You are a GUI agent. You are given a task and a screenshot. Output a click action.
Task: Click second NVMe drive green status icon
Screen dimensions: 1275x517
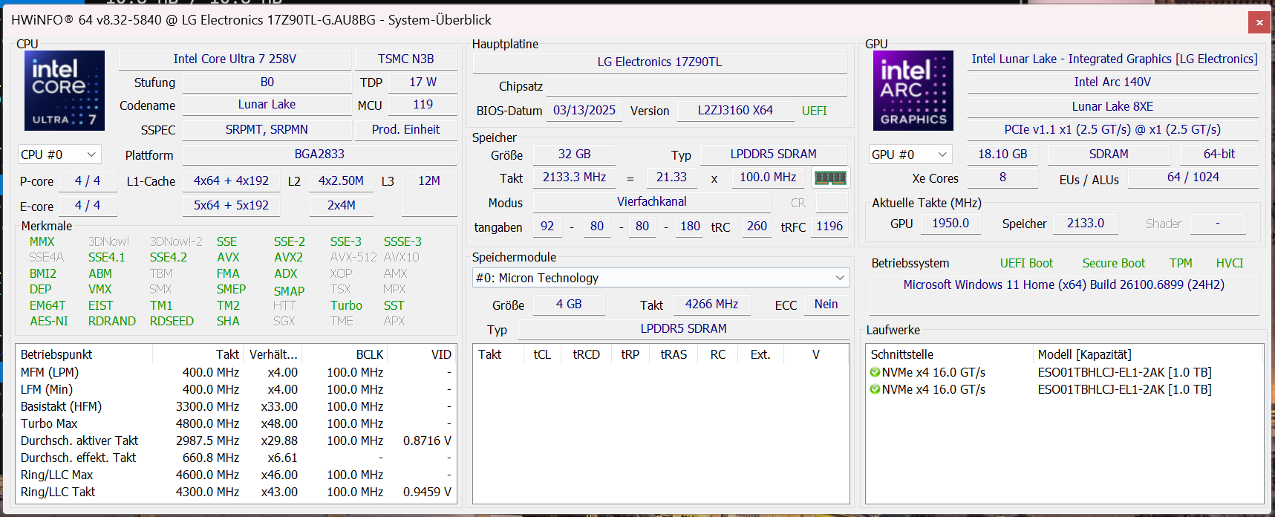(875, 389)
